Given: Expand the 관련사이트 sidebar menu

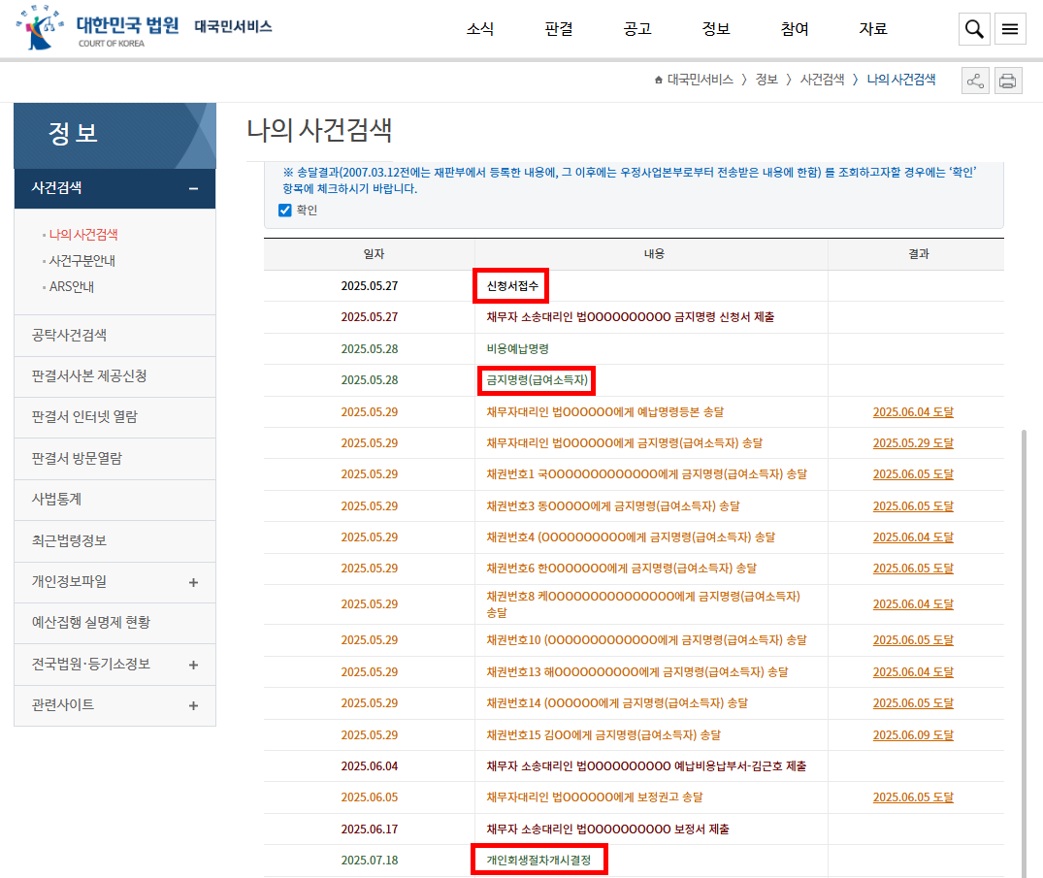Looking at the screenshot, I should [193, 705].
